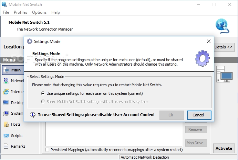
Task: Click inside the drive mappings list box
Action: [114, 134]
